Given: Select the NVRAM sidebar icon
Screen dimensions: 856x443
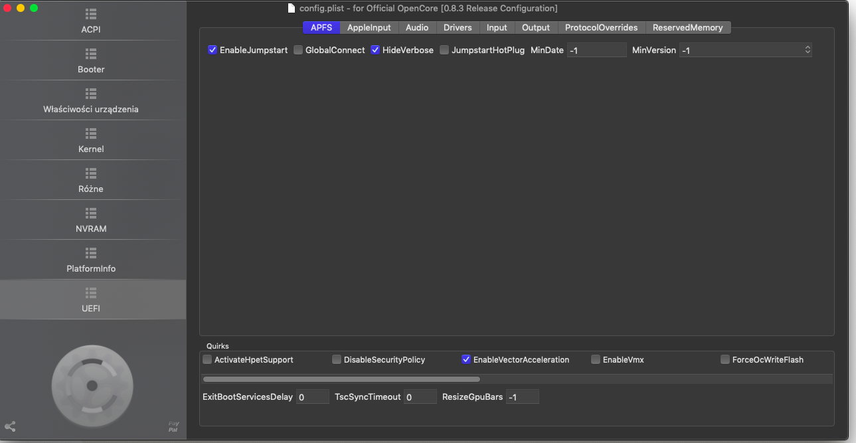Looking at the screenshot, I should (x=91, y=213).
